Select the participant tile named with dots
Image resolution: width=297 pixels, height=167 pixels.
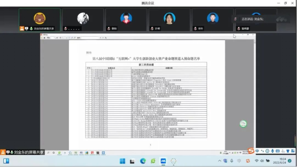coord(83,20)
